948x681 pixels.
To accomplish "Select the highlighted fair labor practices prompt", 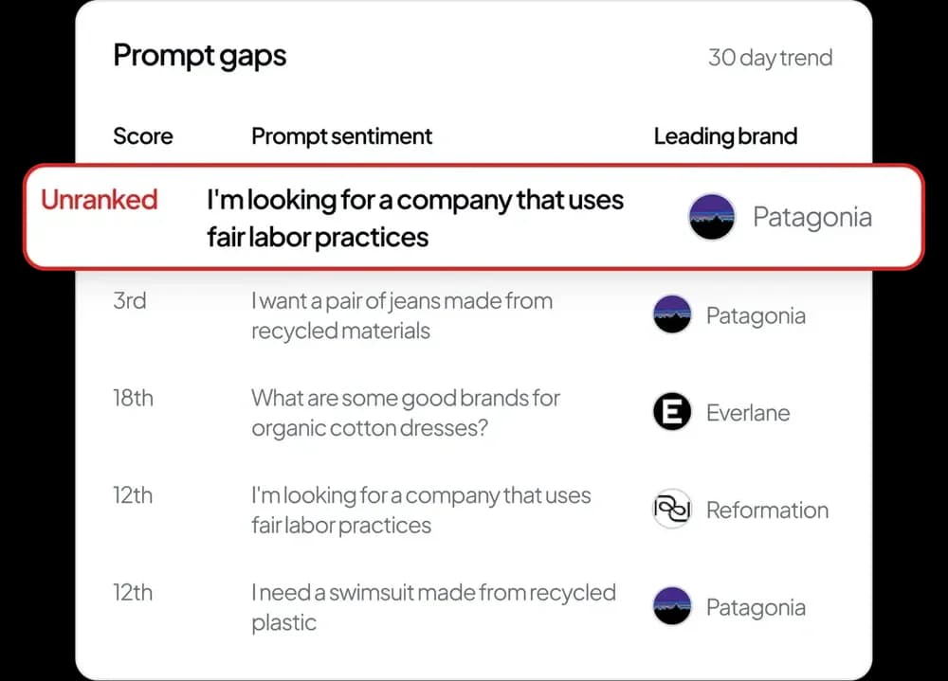I will click(415, 217).
